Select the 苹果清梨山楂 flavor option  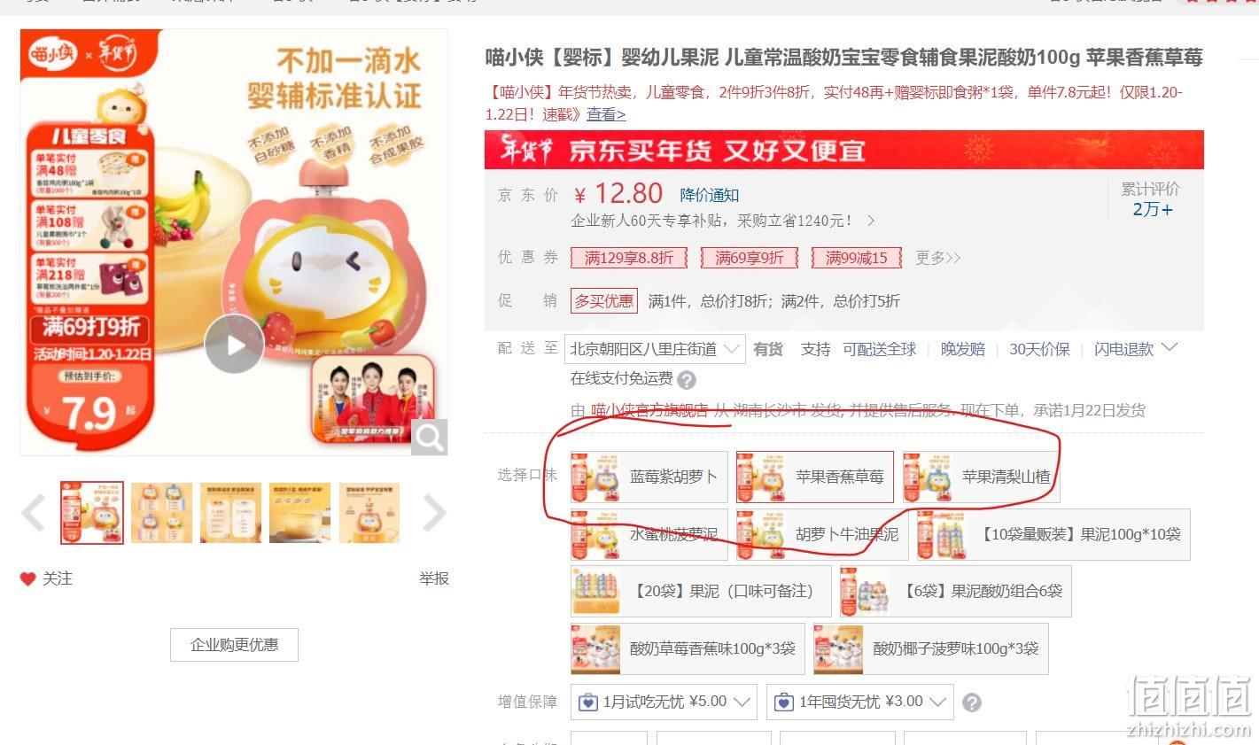(x=981, y=477)
